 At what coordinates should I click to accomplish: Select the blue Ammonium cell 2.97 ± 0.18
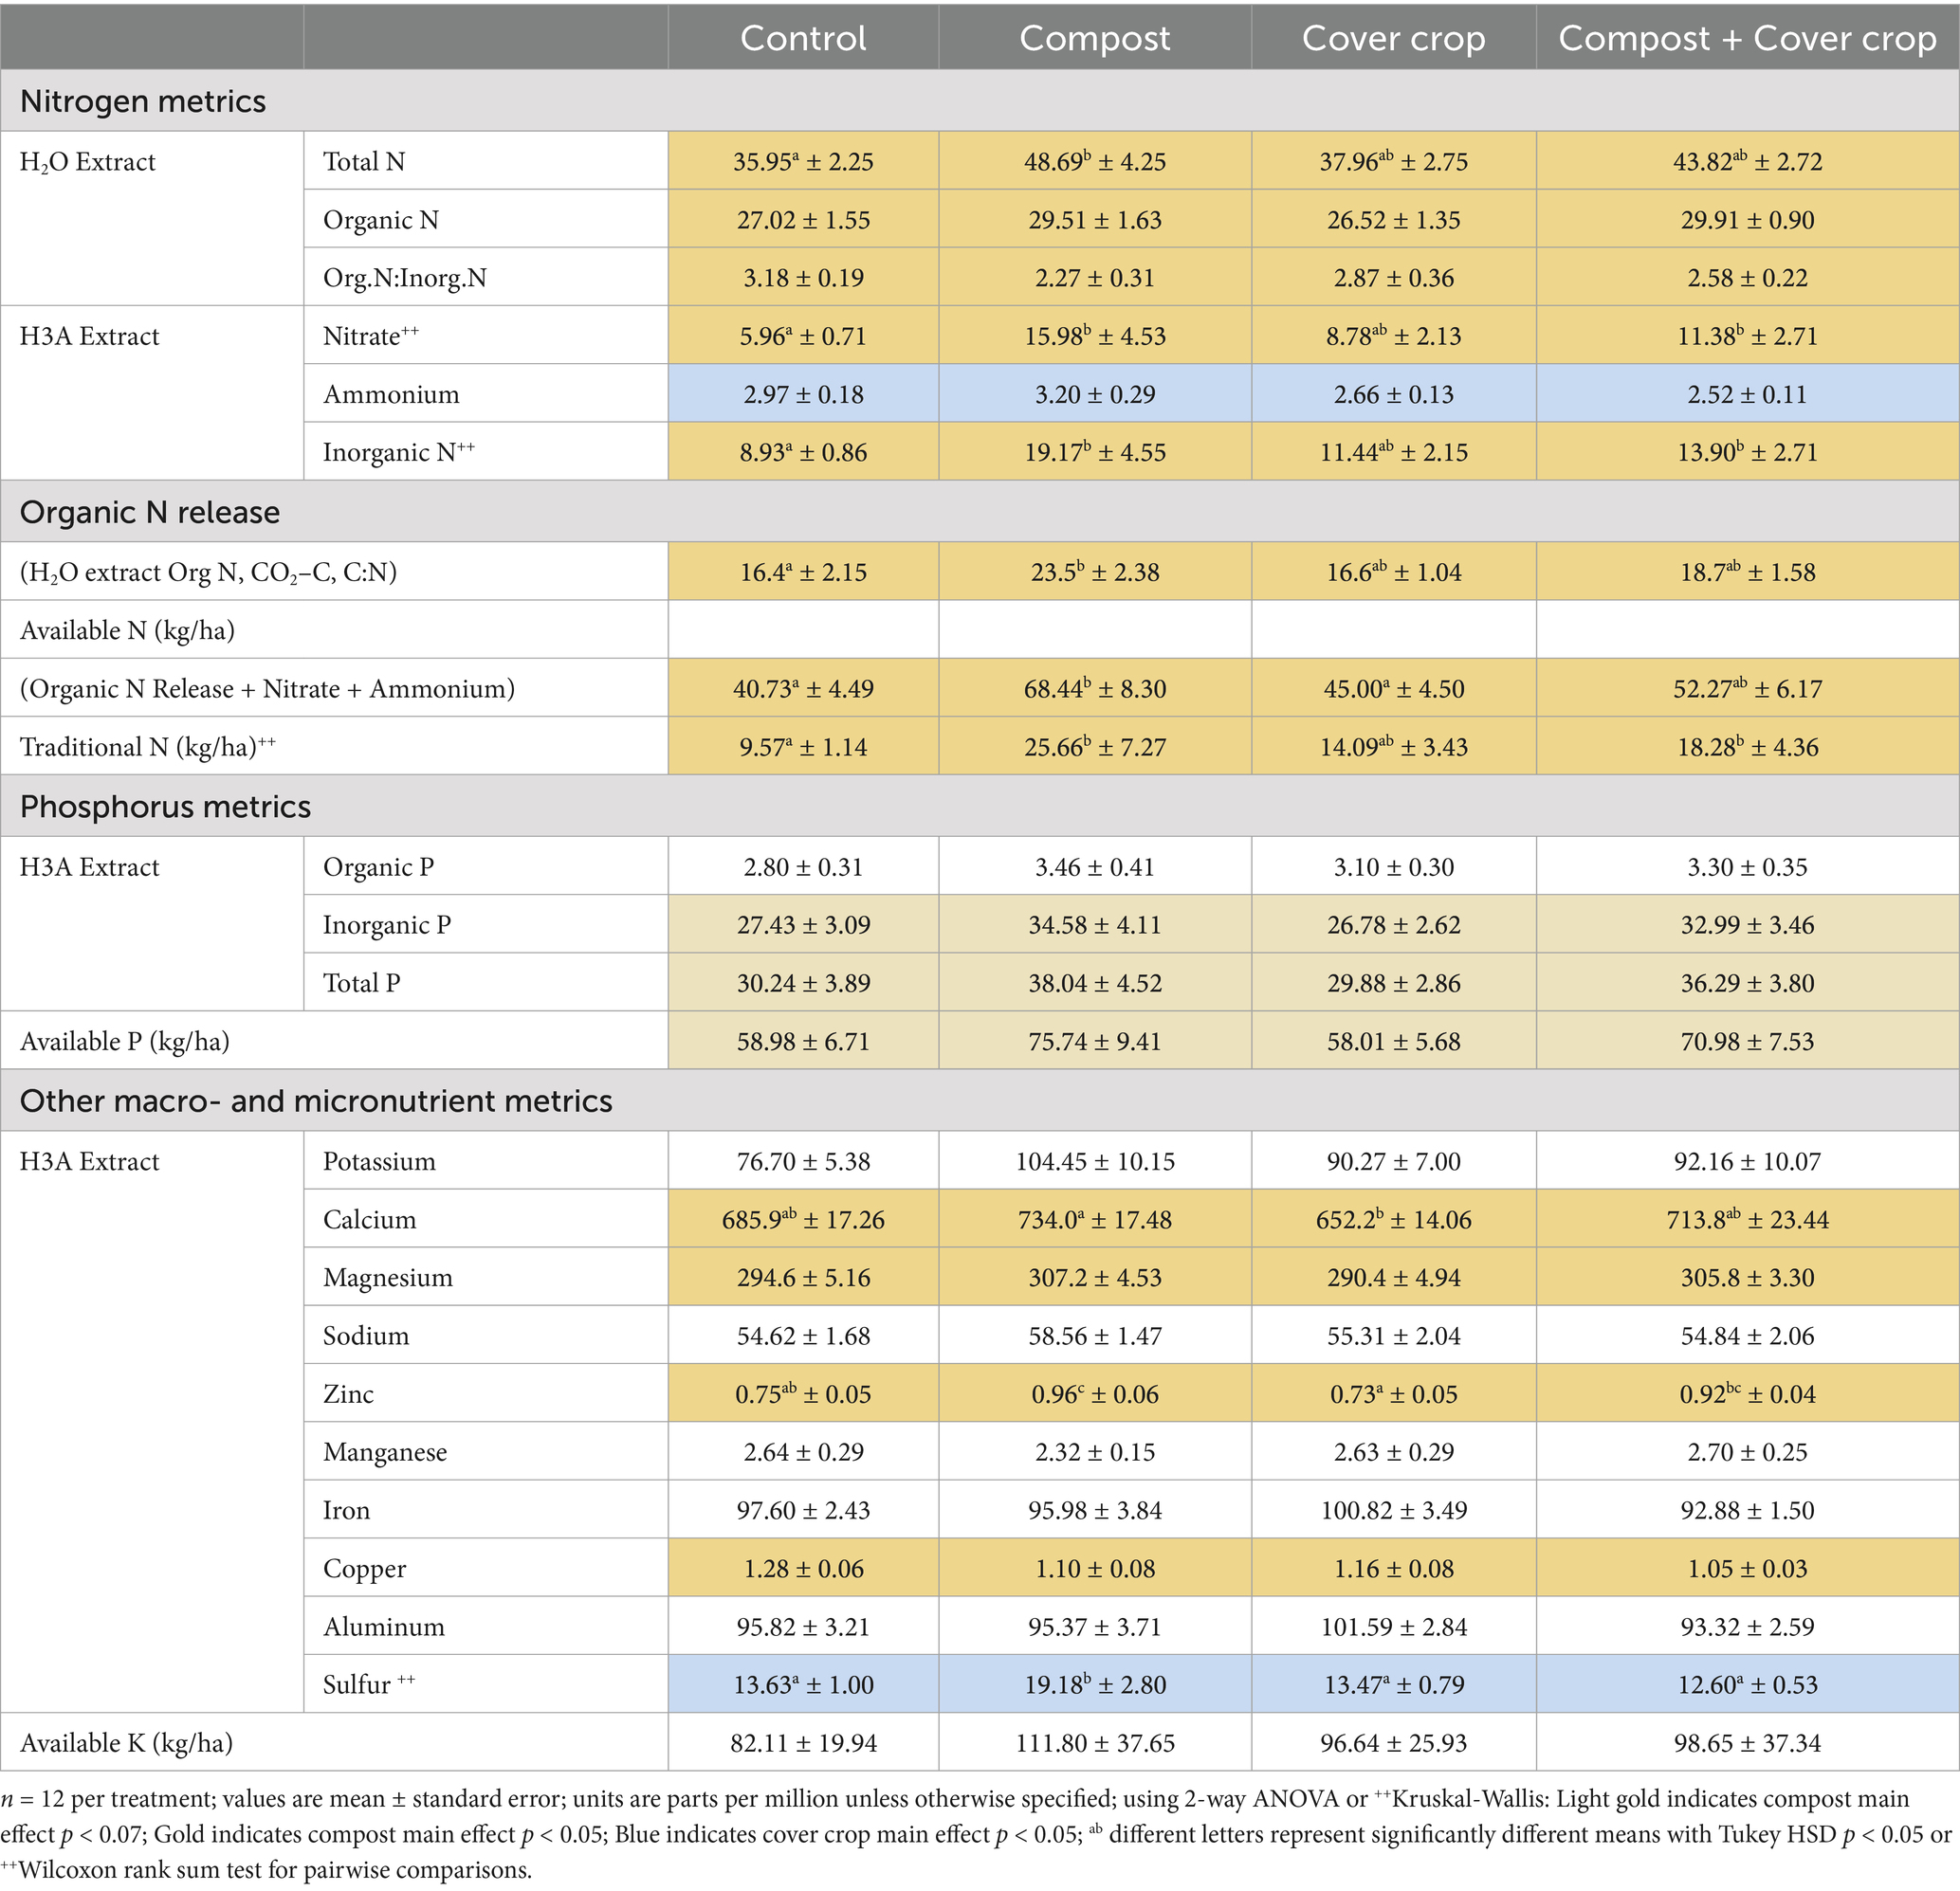[803, 393]
